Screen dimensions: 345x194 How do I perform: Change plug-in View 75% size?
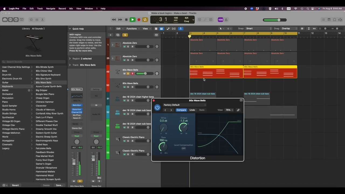tap(229, 110)
